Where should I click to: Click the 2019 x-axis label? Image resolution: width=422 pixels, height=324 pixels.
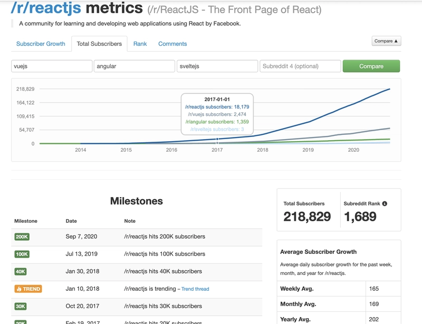(x=308, y=150)
